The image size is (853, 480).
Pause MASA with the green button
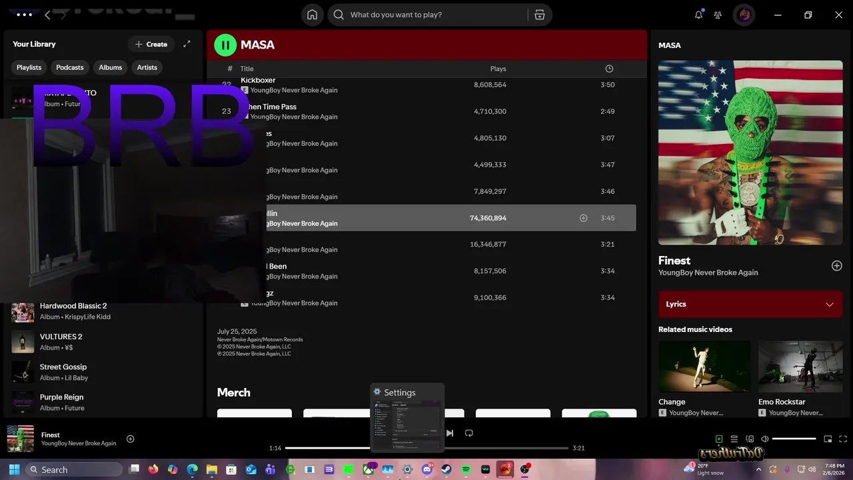point(225,45)
